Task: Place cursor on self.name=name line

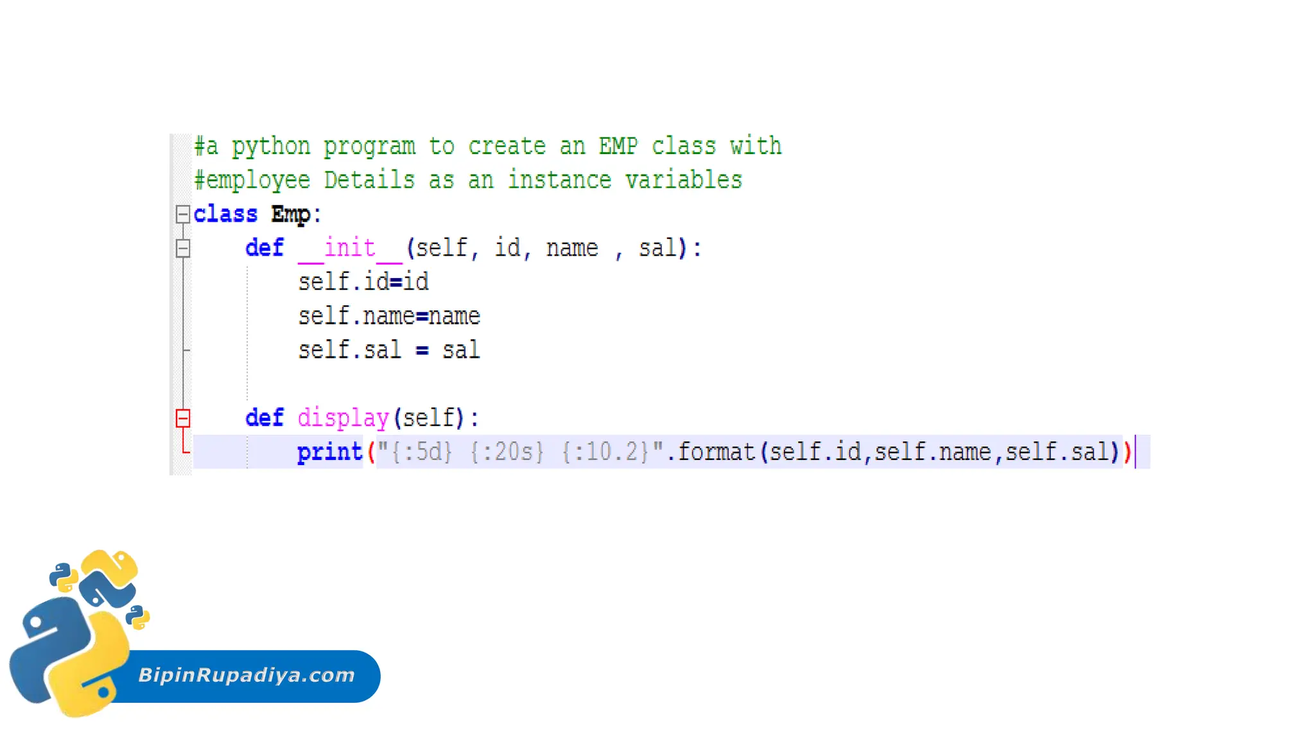Action: (389, 316)
